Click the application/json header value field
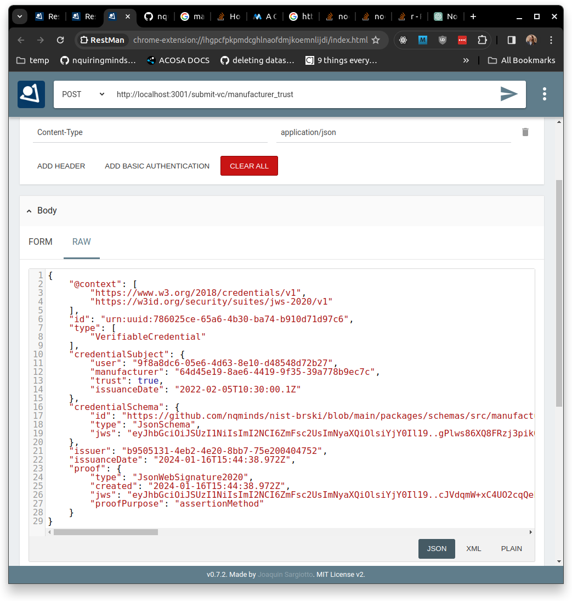Image resolution: width=572 pixels, height=601 pixels. pyautogui.click(x=394, y=133)
